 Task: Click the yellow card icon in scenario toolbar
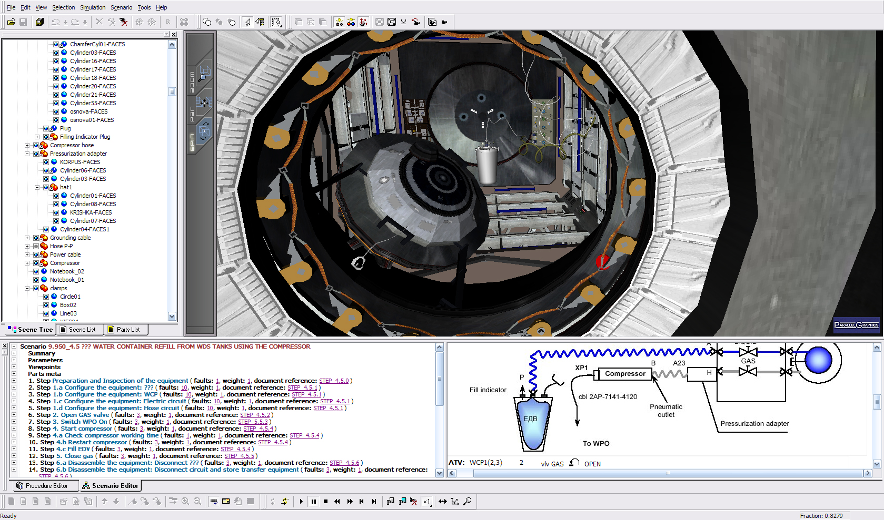[226, 502]
